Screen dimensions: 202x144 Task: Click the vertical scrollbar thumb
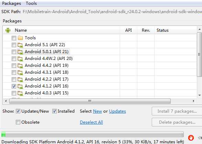(200, 54)
